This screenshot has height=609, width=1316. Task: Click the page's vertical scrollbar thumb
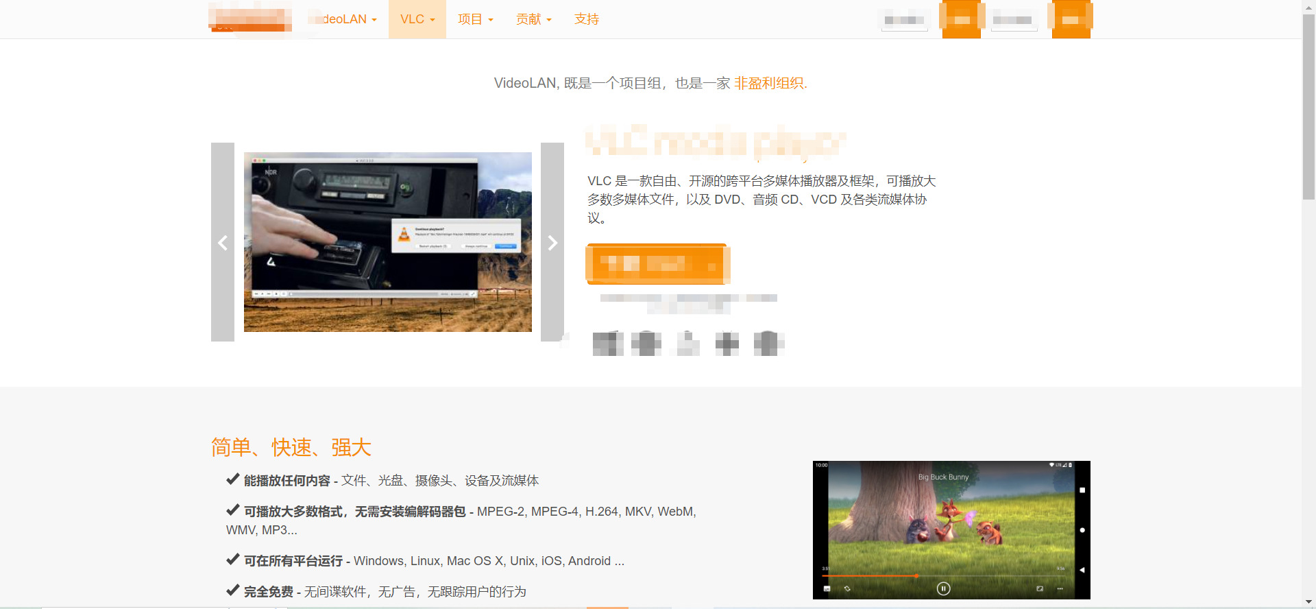(x=1308, y=106)
